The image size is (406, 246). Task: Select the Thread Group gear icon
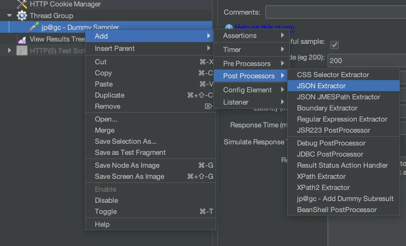21,15
